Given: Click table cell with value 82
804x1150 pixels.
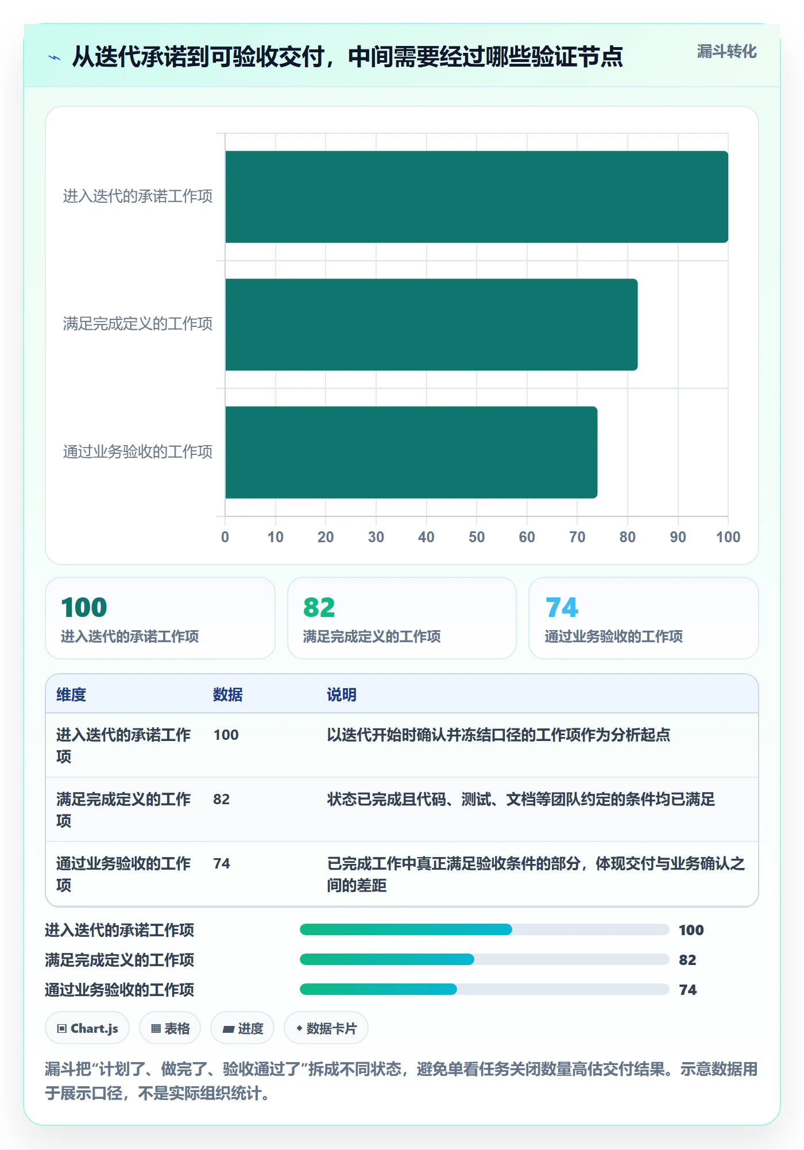Looking at the screenshot, I should [221, 799].
